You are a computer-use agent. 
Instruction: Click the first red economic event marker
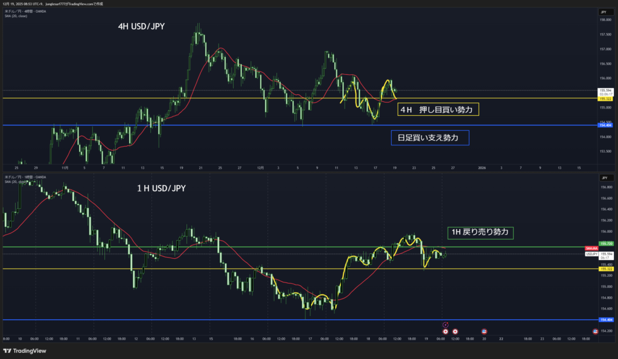pyautogui.click(x=445, y=331)
